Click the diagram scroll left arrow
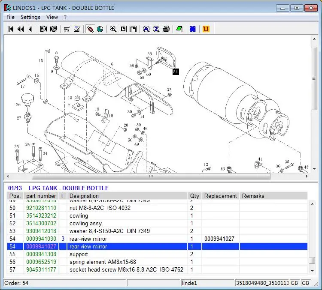Screen dimensions: 322x290 pos(8,176)
